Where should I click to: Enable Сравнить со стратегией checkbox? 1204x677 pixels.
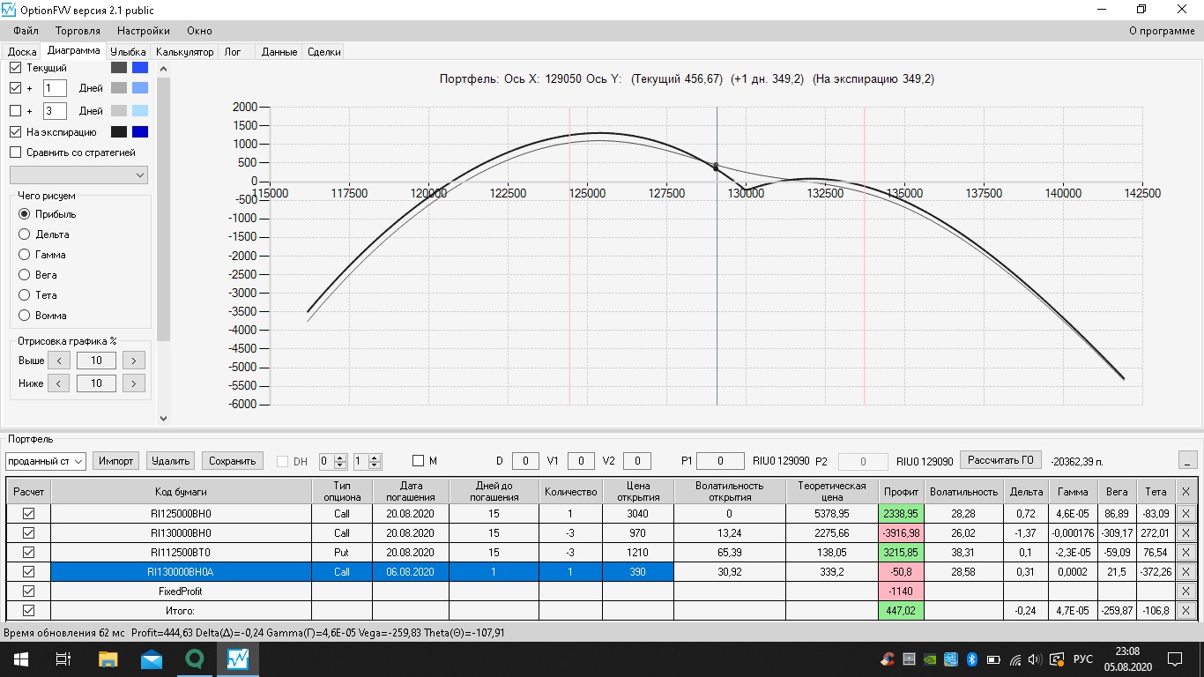click(x=15, y=153)
